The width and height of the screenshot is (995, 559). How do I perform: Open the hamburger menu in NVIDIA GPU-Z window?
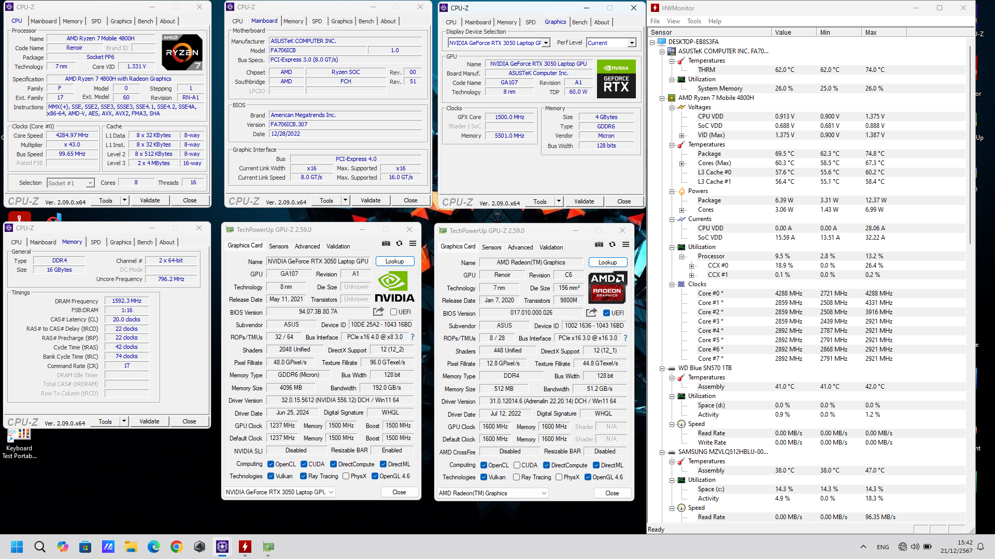click(413, 243)
